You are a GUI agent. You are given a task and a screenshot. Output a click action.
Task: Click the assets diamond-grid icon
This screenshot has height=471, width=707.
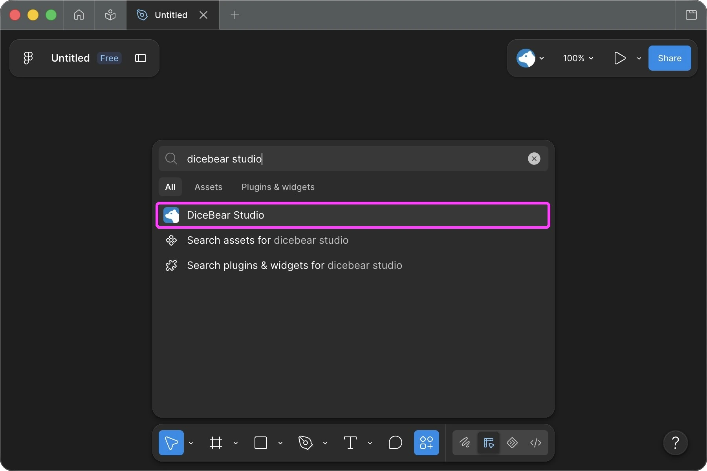point(171,240)
